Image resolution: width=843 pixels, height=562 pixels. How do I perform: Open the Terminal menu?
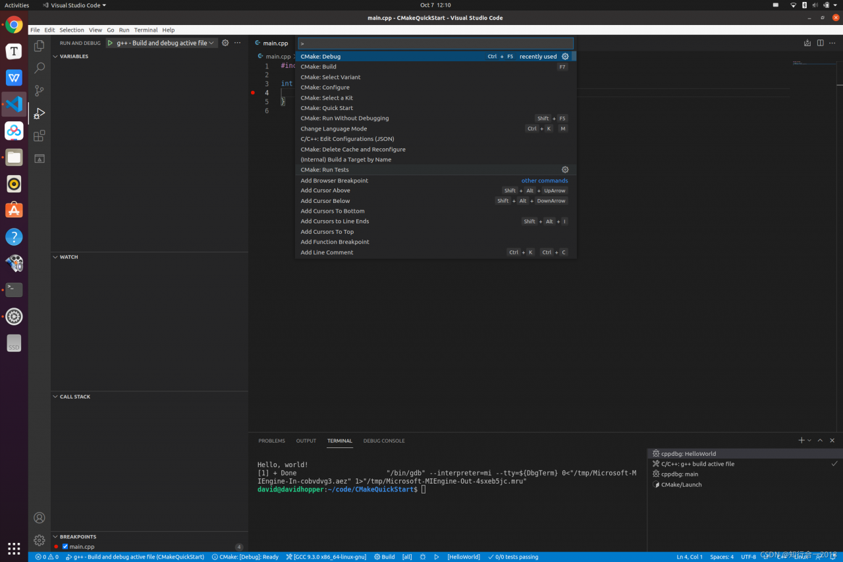[146, 30]
